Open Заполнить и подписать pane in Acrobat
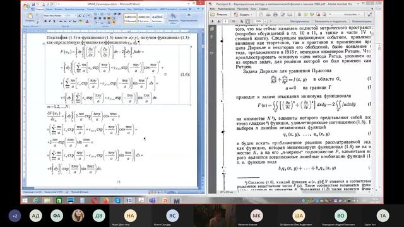The height and width of the screenshot is (227, 404). [x=331, y=21]
